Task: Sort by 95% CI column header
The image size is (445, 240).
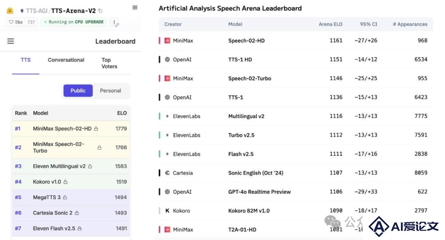Action: pos(369,24)
